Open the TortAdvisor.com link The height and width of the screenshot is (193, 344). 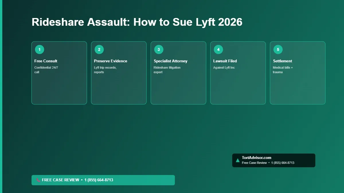[x=257, y=158]
